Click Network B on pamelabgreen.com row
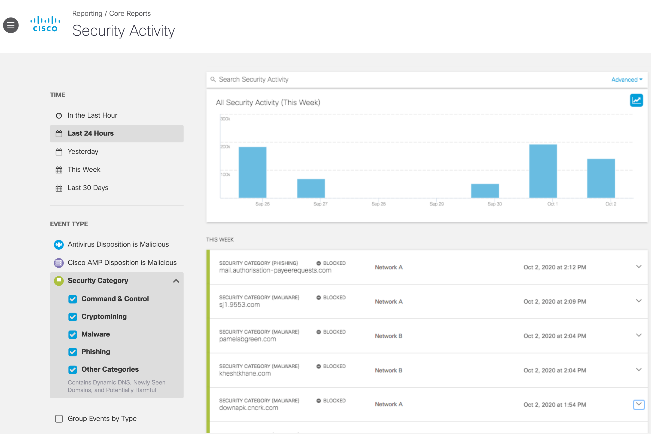This screenshot has height=434, width=651. tap(388, 336)
